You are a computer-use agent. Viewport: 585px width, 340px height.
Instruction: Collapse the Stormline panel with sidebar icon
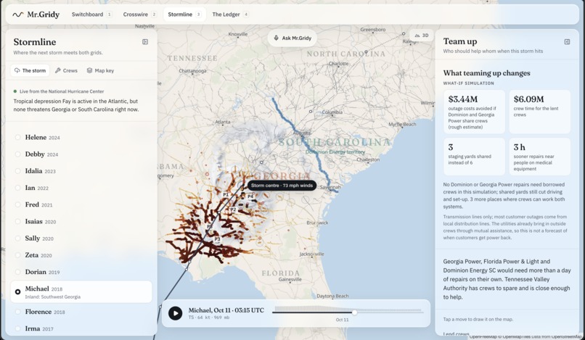click(145, 42)
